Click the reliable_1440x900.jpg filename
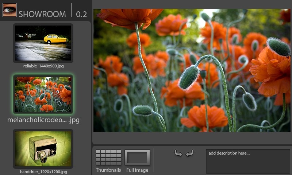 43,66
